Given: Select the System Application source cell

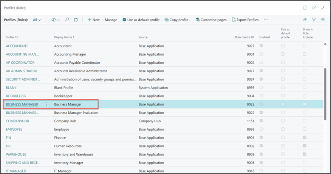Looking at the screenshot, I should tap(153, 88).
